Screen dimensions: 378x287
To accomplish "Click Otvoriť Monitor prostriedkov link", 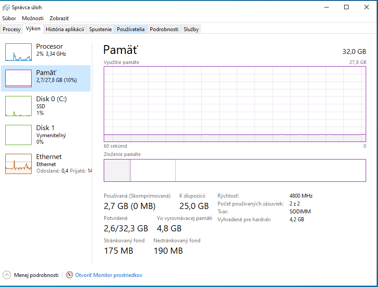I will click(109, 275).
